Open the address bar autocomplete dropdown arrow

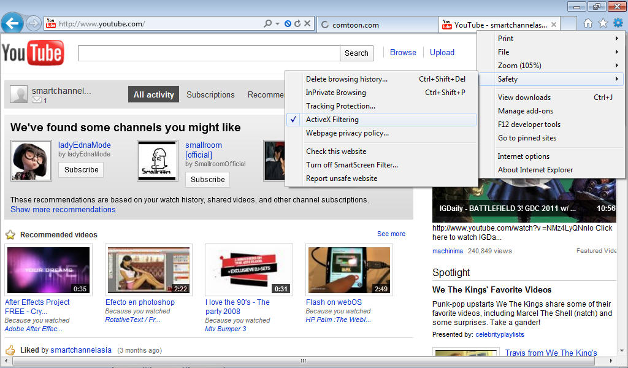coord(277,24)
